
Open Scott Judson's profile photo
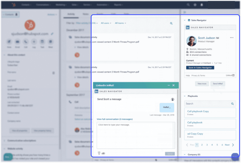pos(191,41)
